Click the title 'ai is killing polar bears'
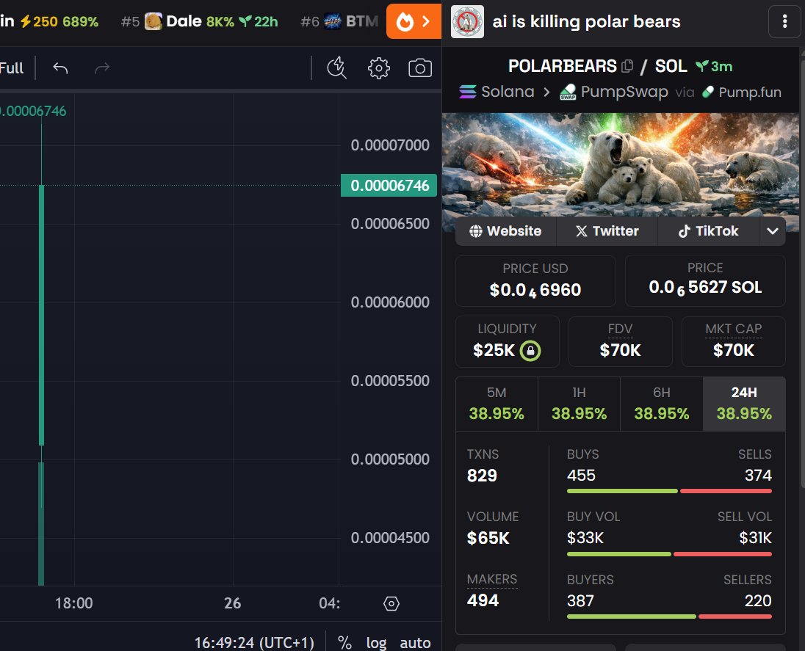 click(x=586, y=21)
